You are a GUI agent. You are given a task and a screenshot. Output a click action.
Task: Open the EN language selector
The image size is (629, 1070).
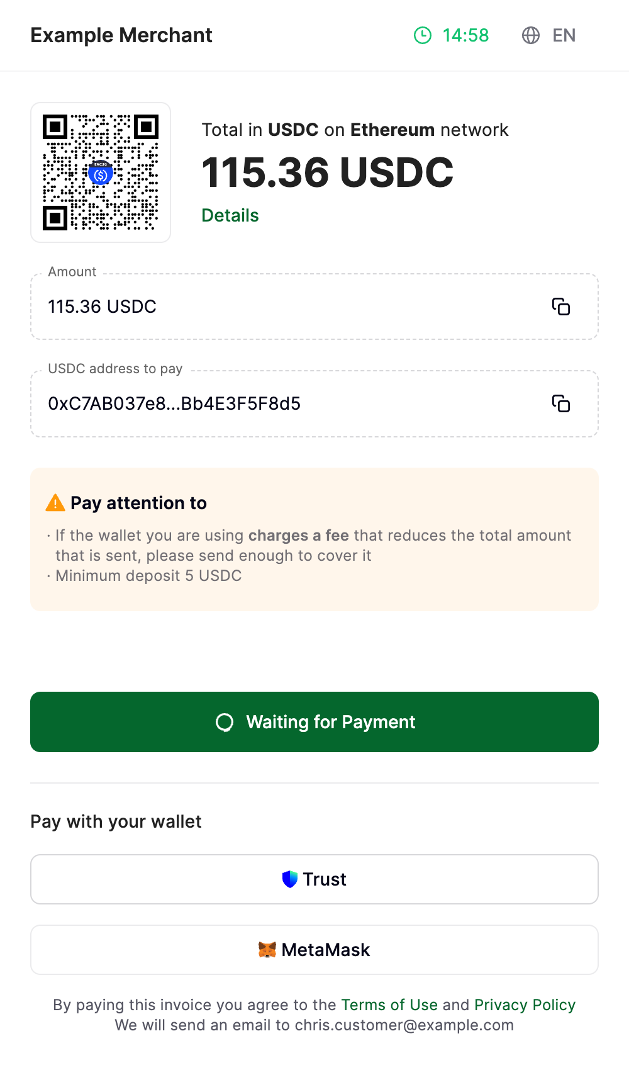(548, 35)
